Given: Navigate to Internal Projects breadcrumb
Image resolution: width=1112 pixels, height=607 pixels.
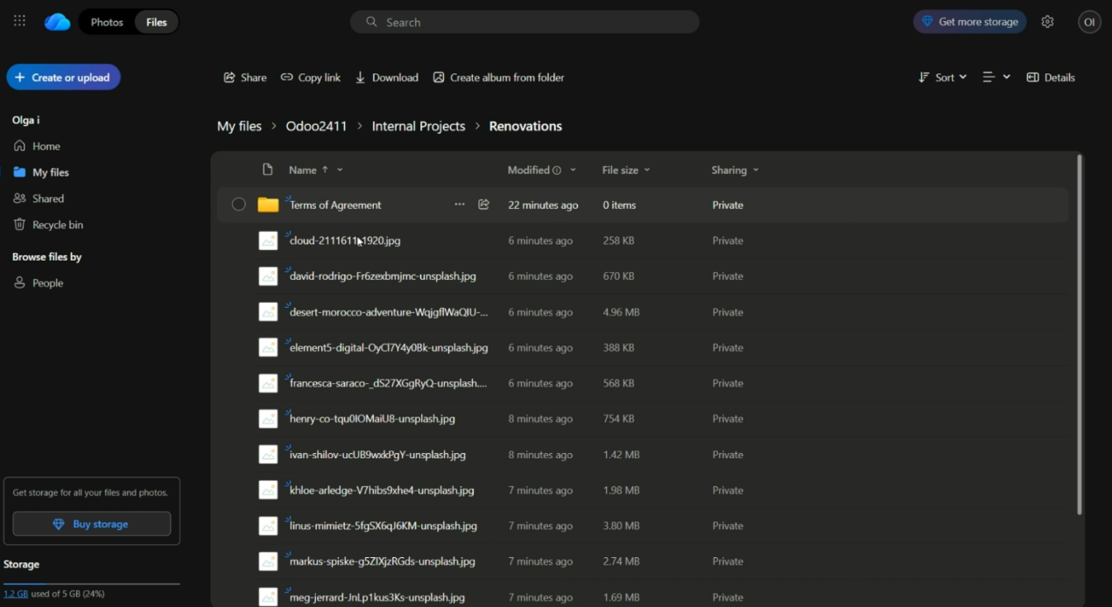Looking at the screenshot, I should click(x=419, y=126).
